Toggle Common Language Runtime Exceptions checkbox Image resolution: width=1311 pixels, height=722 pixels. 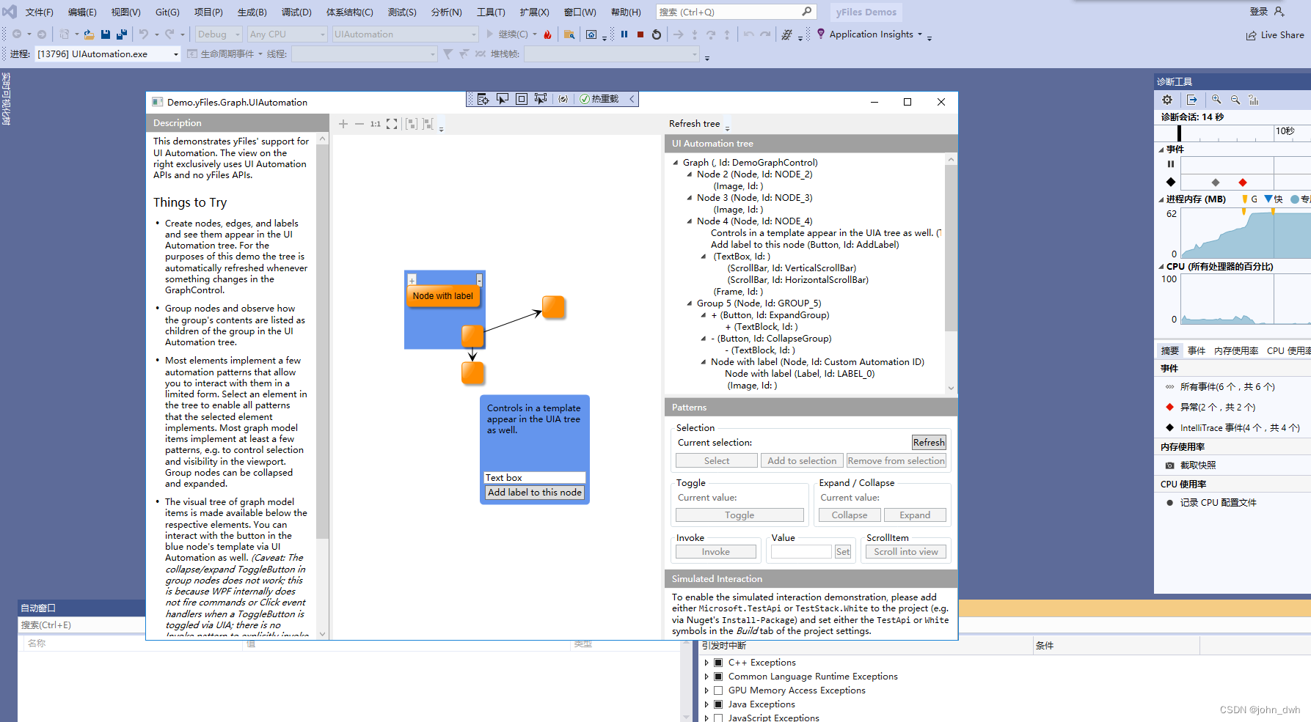(x=718, y=677)
